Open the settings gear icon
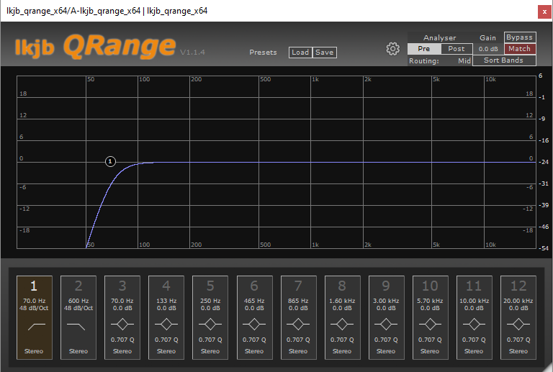The image size is (553, 372). point(392,49)
